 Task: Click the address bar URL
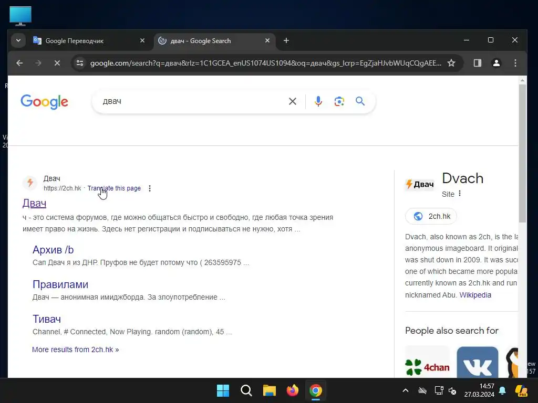coord(265,63)
